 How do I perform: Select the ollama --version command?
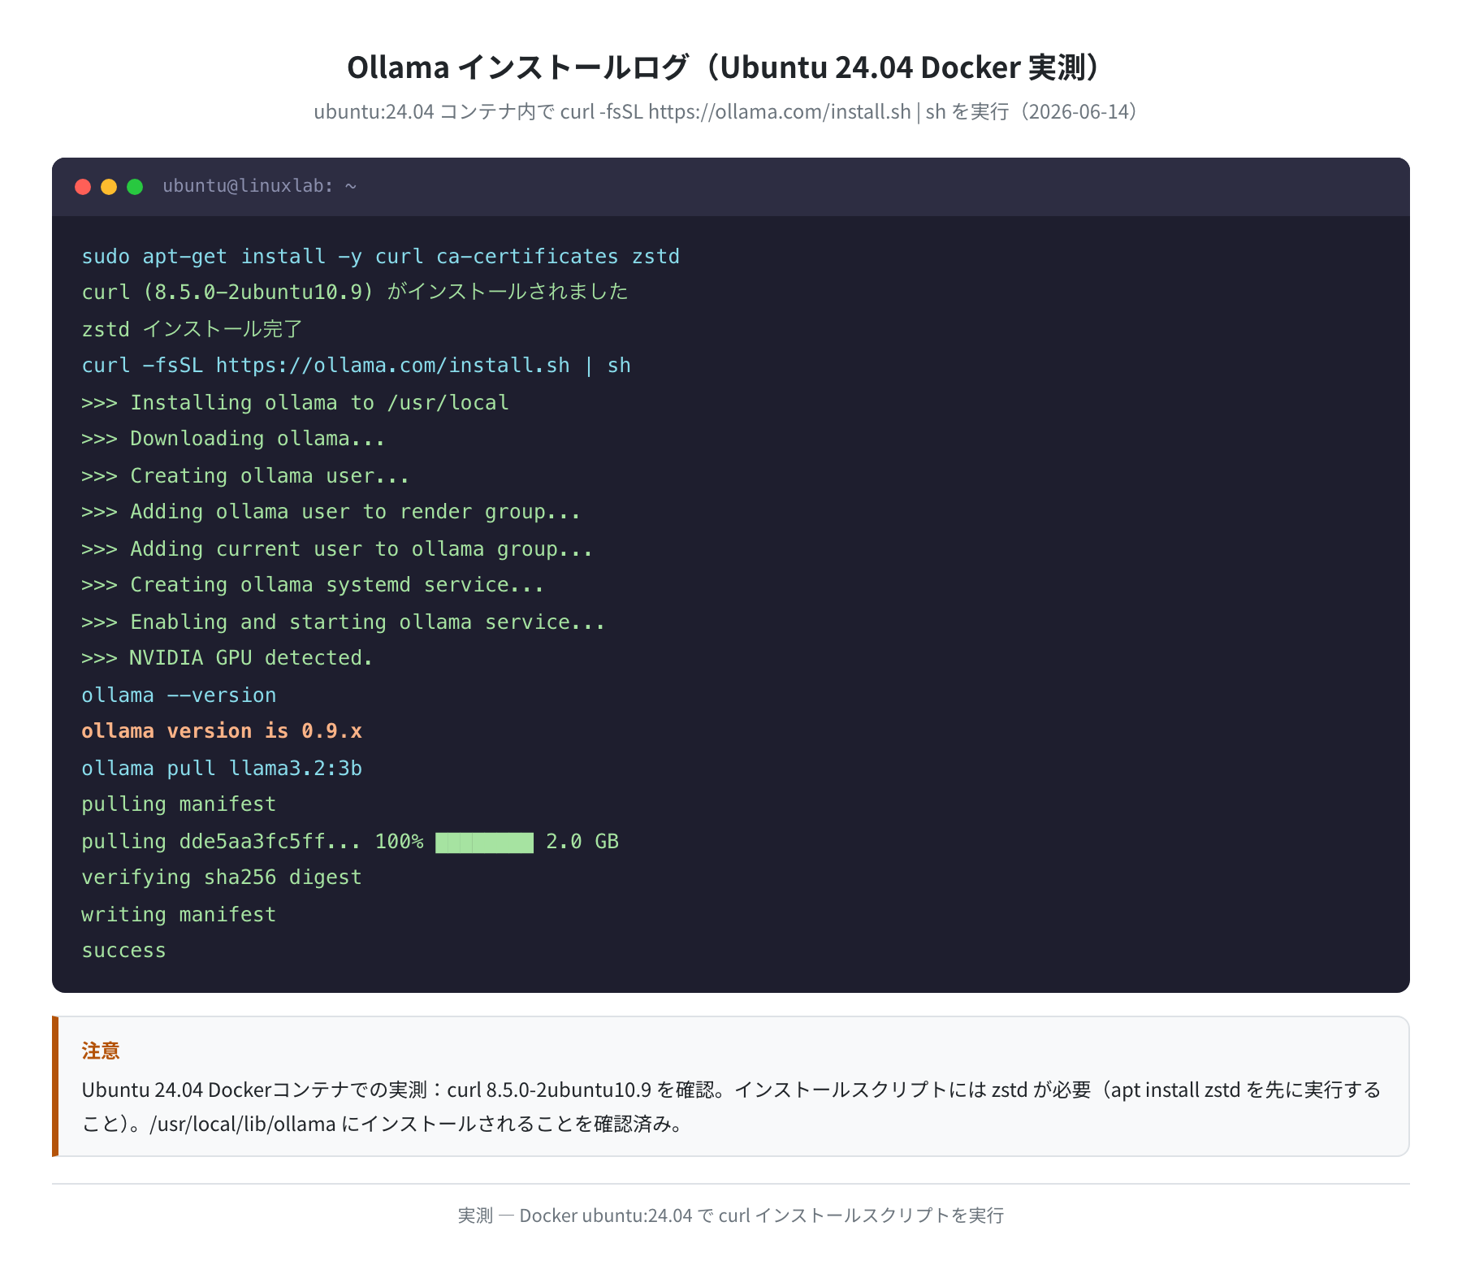[179, 695]
